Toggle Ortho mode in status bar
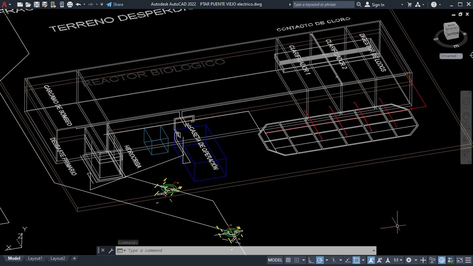This screenshot has width=473, height=266. [311, 260]
